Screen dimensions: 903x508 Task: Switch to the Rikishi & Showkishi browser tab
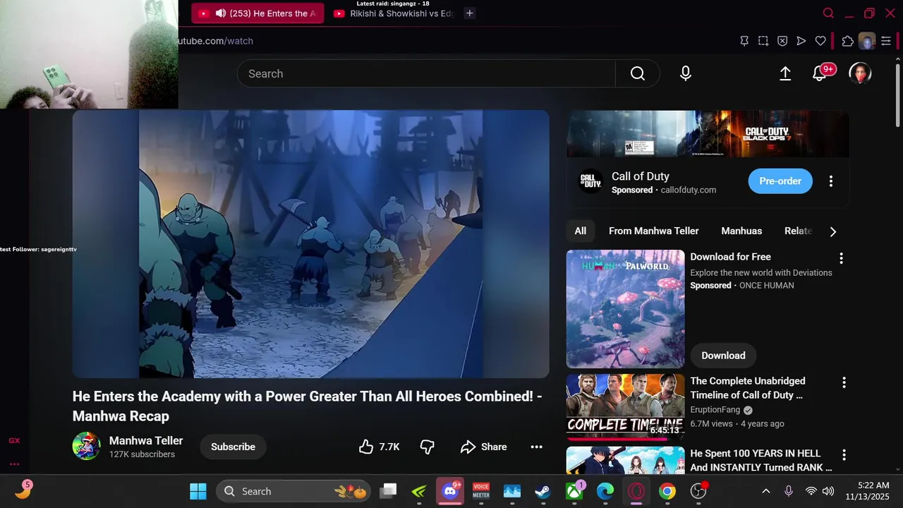tap(394, 13)
